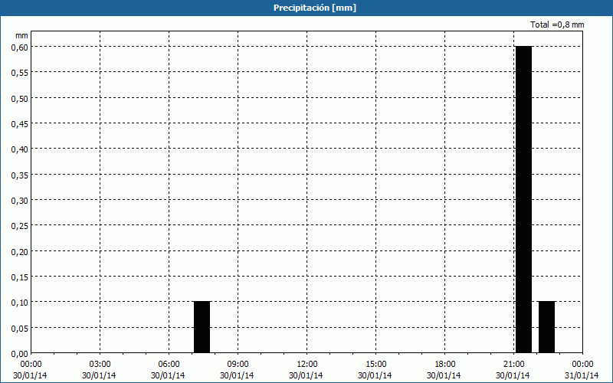Click the 0,35 y-axis label
Screen dimensions: 613x383
pos(20,175)
